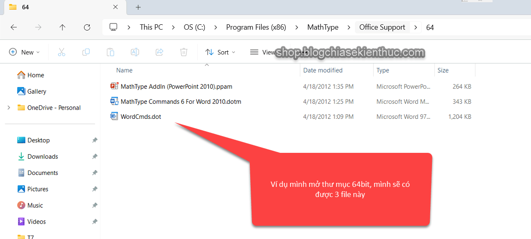Click the 4/18/2012 1:35 PM date cell
This screenshot has height=239, width=531.
[x=328, y=87]
